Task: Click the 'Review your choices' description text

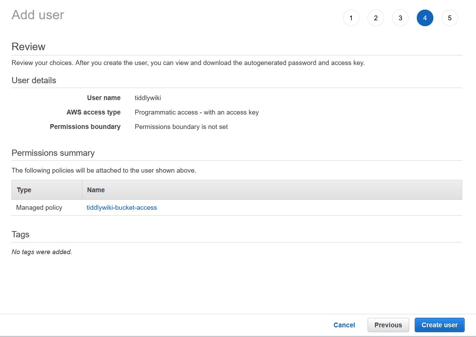Action: [188, 63]
